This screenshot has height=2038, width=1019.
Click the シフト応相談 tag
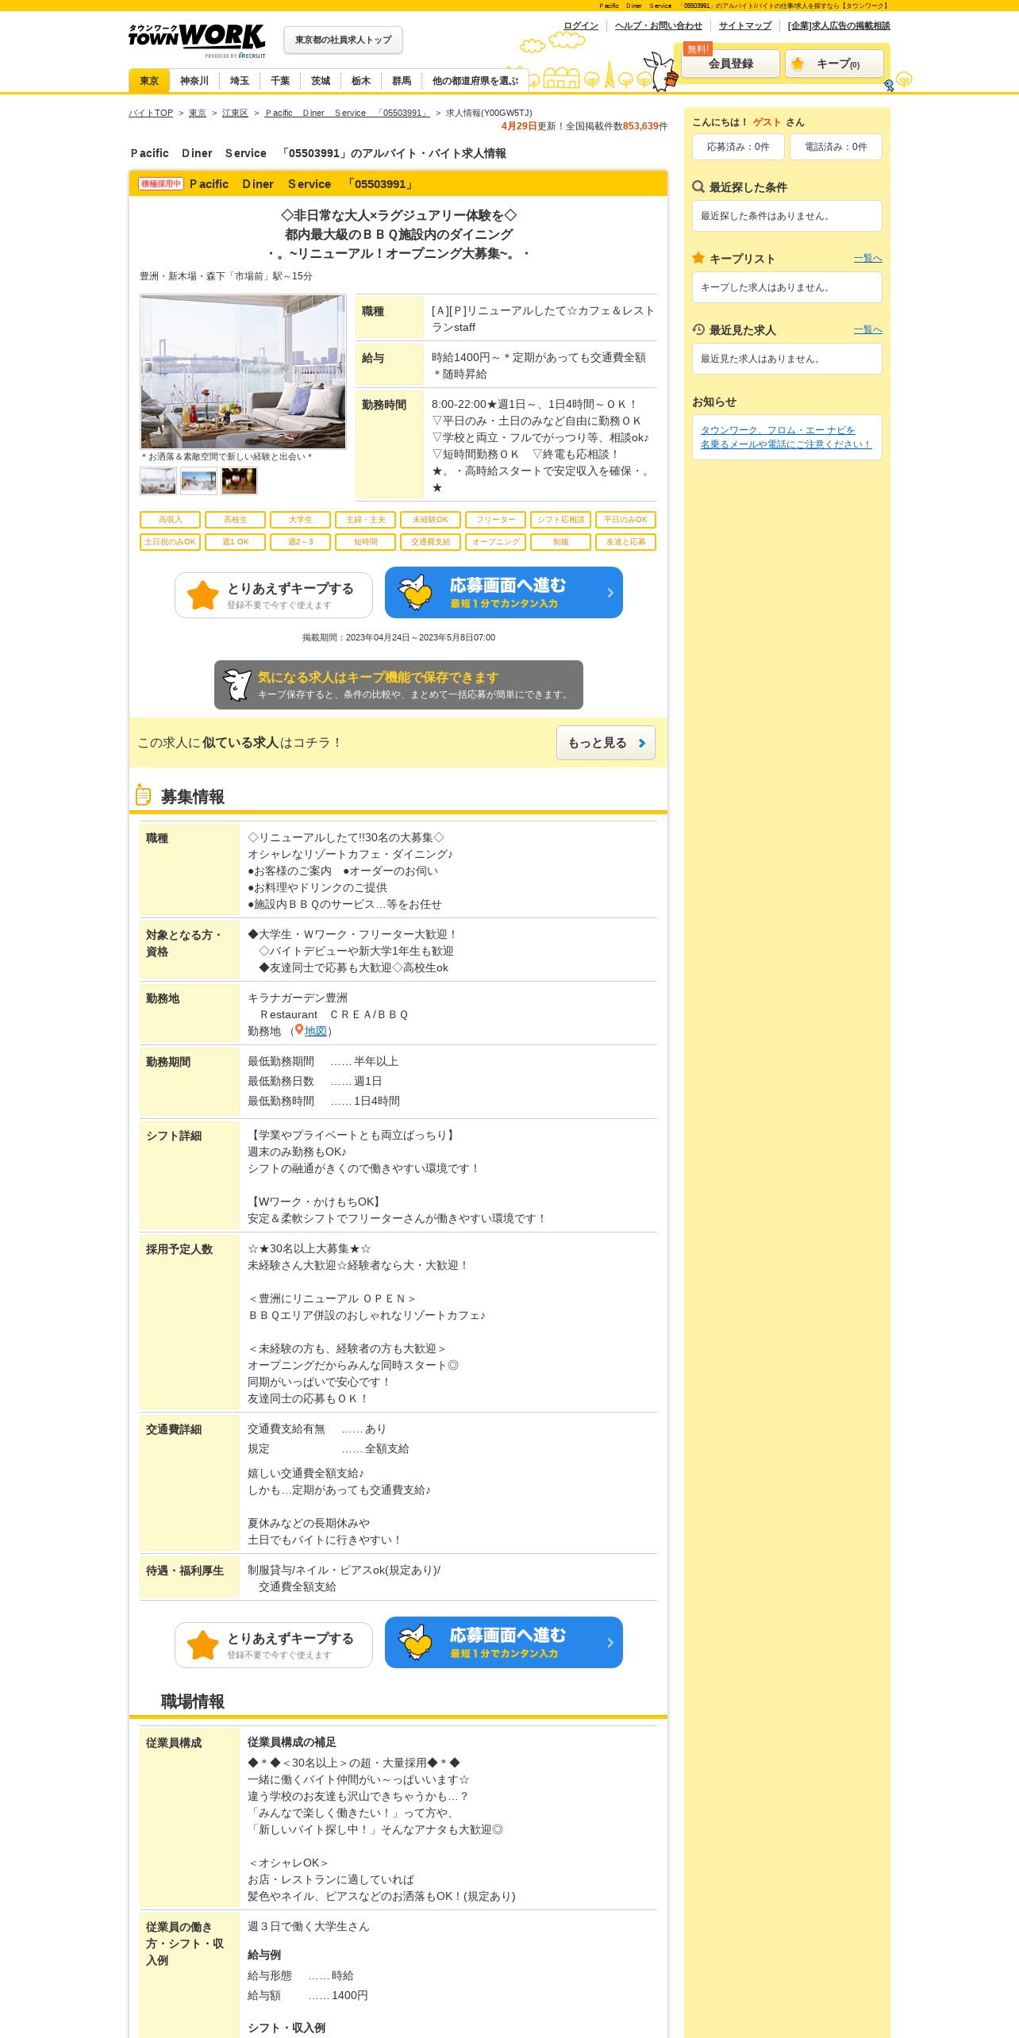[560, 520]
